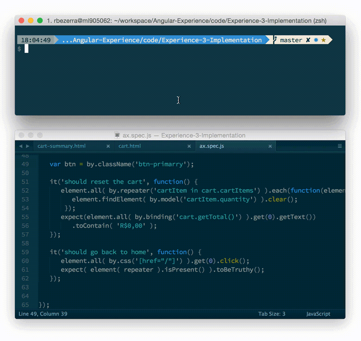Click the var keyword on line 49
Image resolution: width=361 pixels, height=341 pixels.
pyautogui.click(x=55, y=164)
